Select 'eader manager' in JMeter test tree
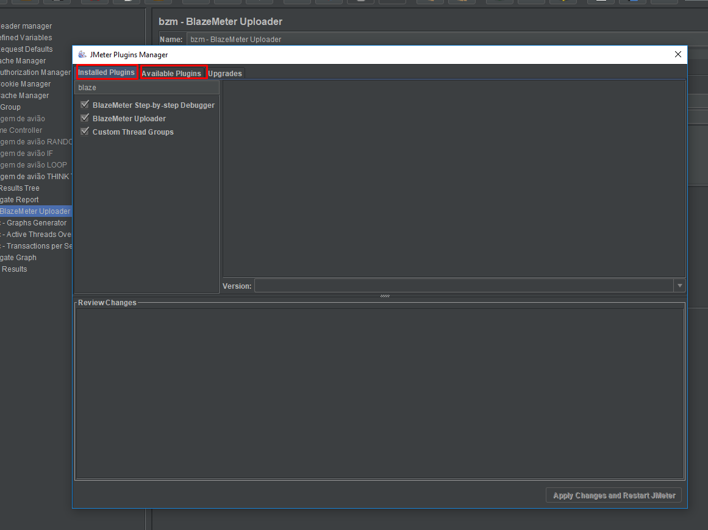The width and height of the screenshot is (708, 530). pos(26,26)
